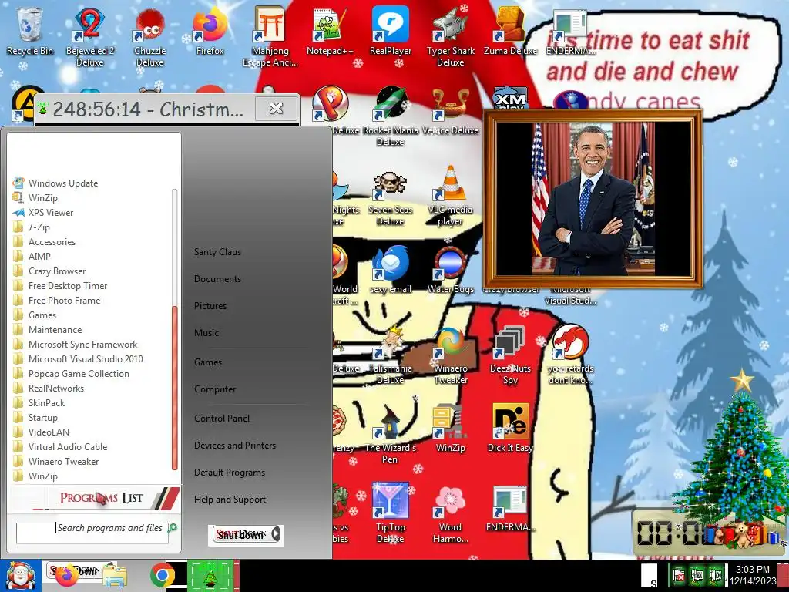
Task: Open Default Programs link
Action: tap(230, 473)
